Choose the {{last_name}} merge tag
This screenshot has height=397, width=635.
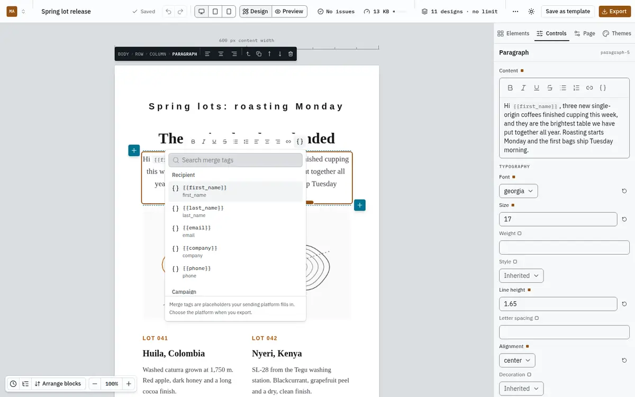click(235, 211)
